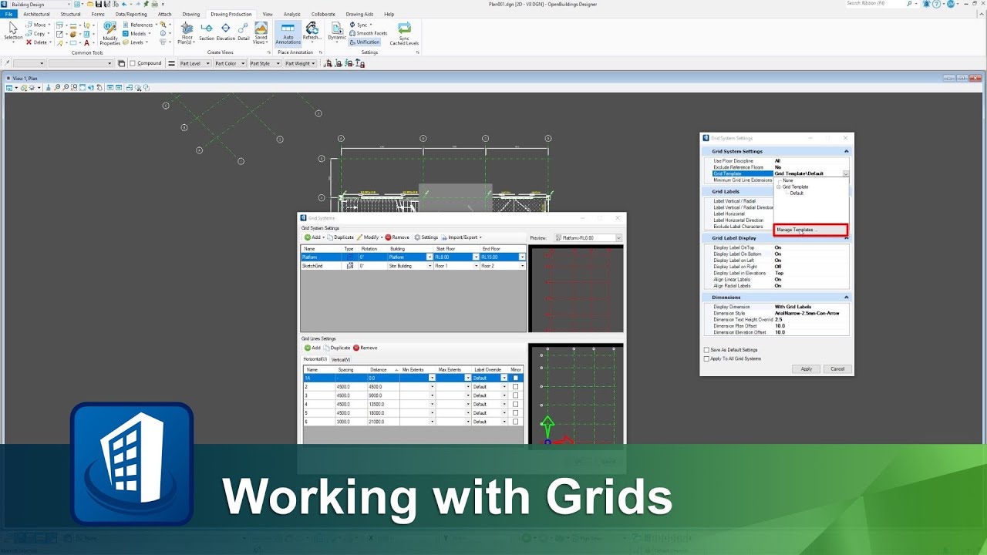987x555 pixels.
Task: Create a Section view
Action: click(207, 32)
